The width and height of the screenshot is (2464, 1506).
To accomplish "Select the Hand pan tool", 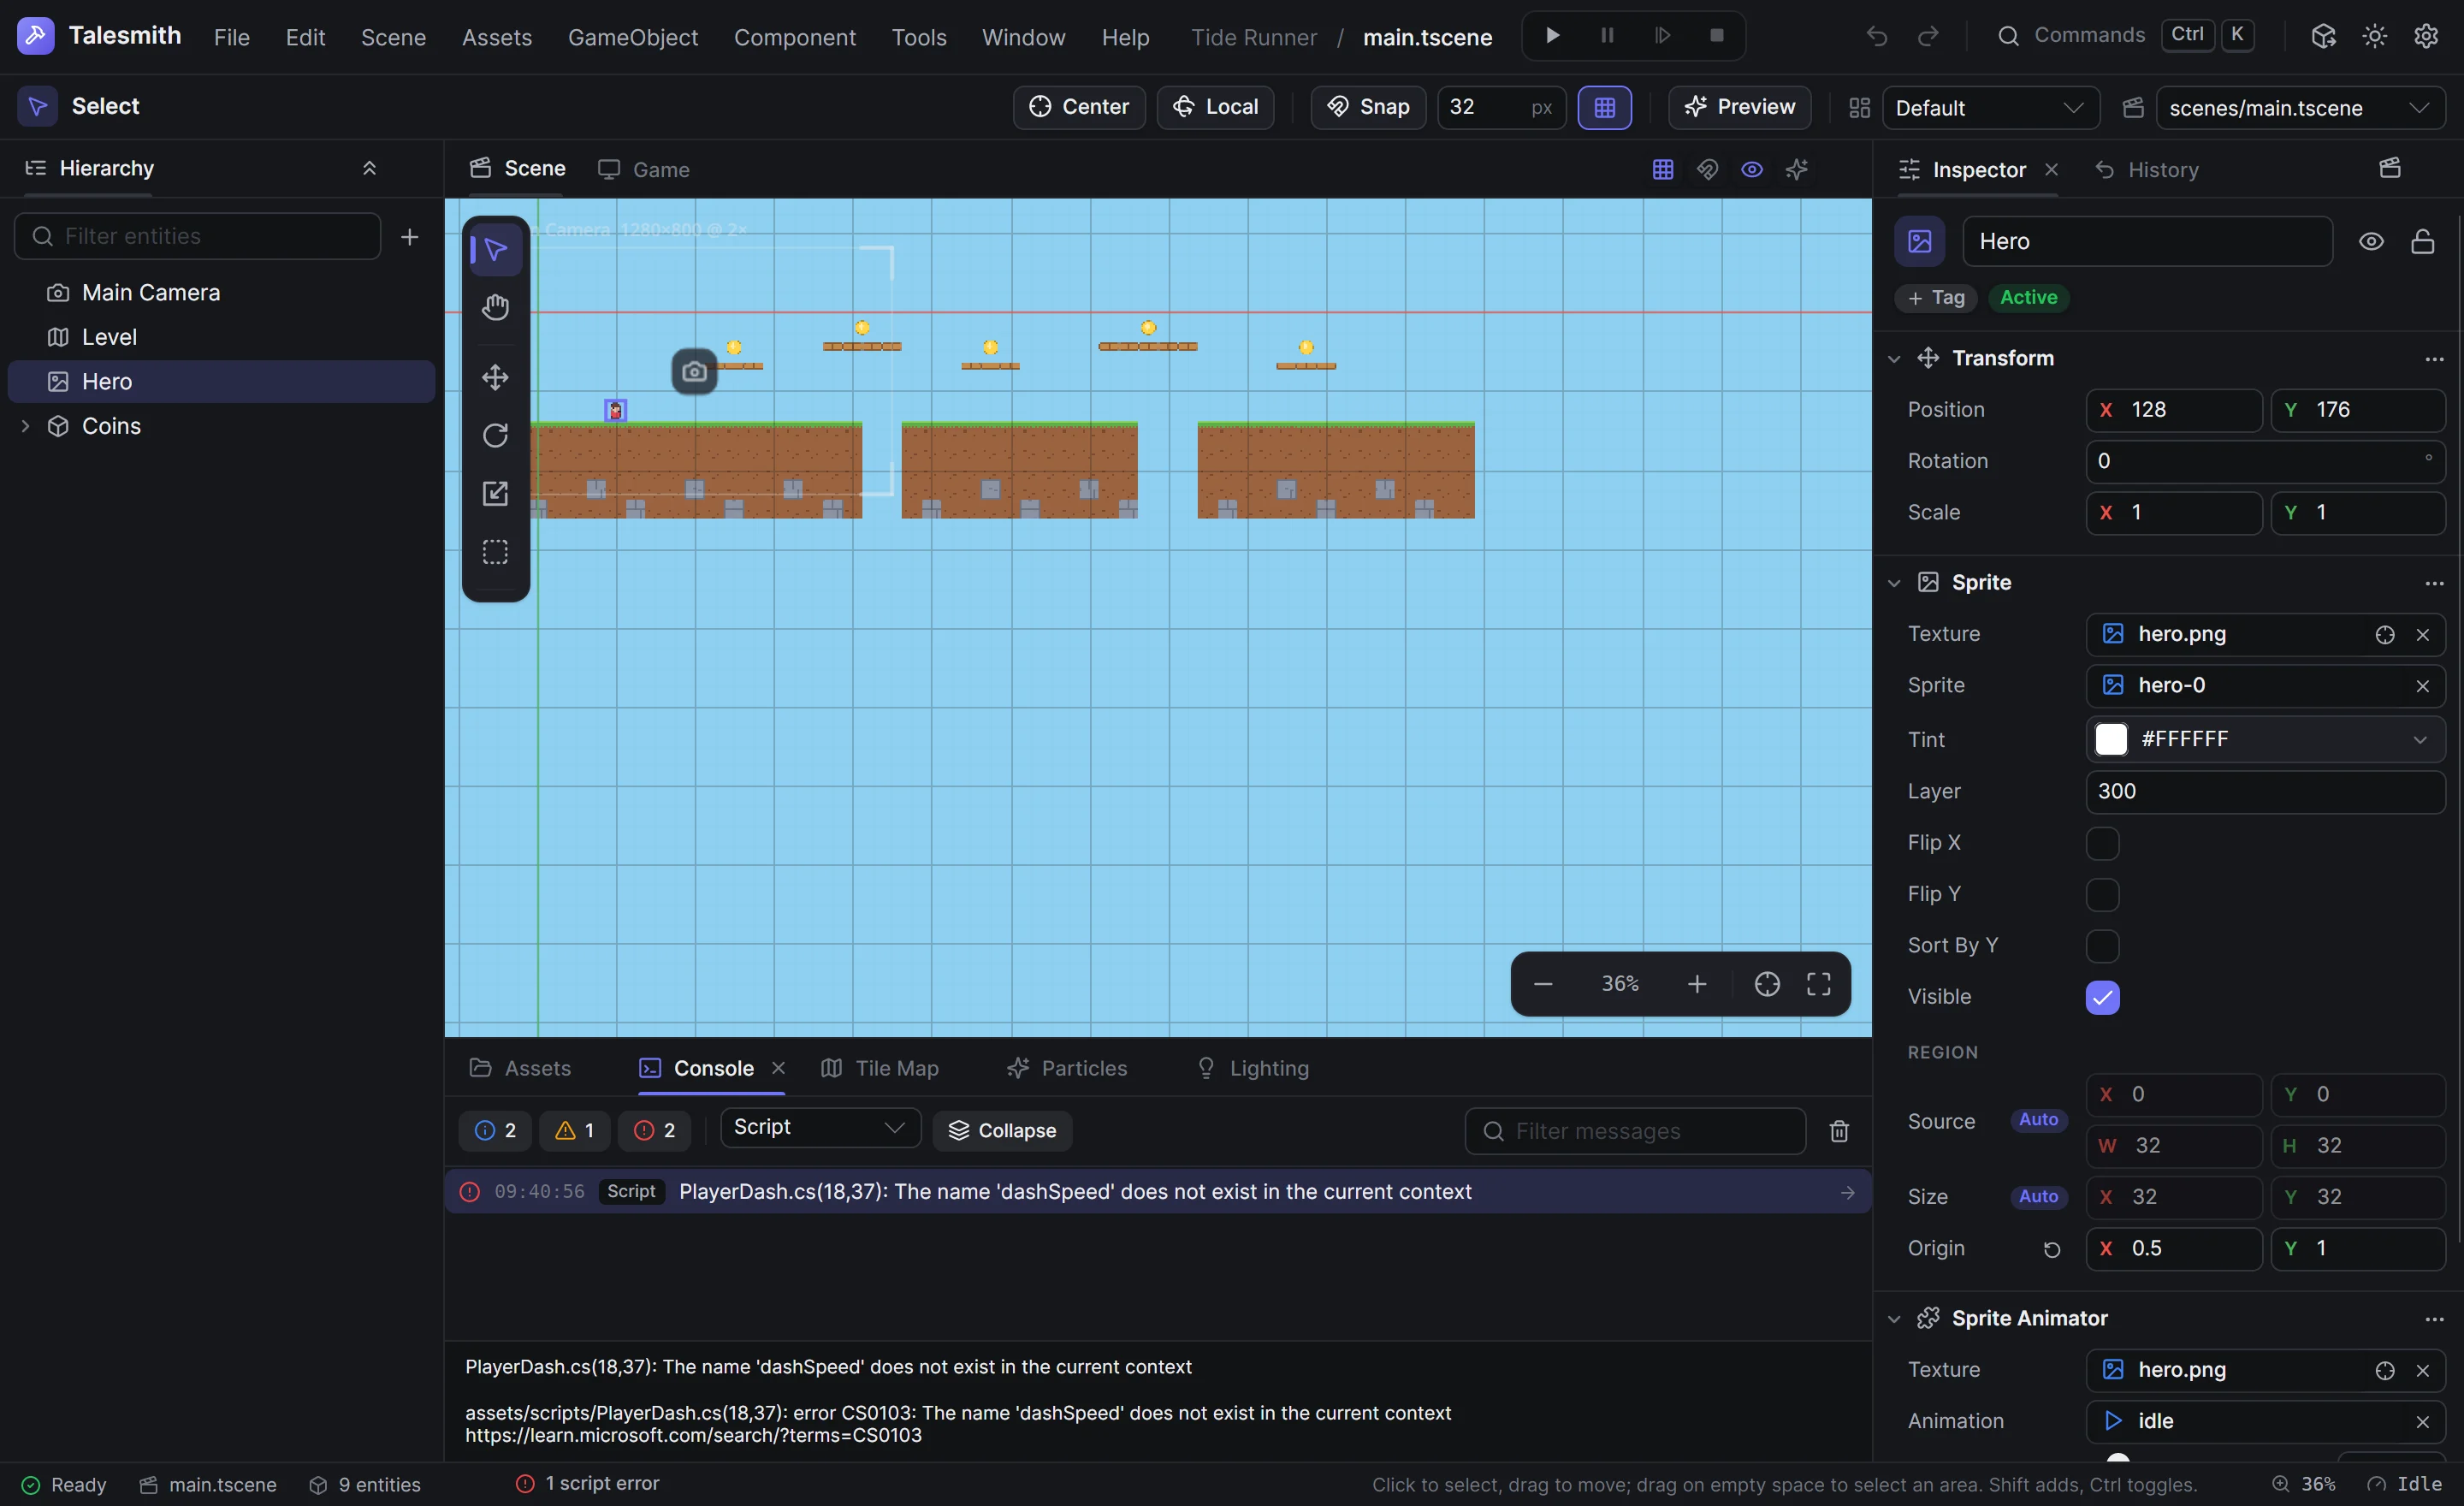I will click(x=495, y=307).
